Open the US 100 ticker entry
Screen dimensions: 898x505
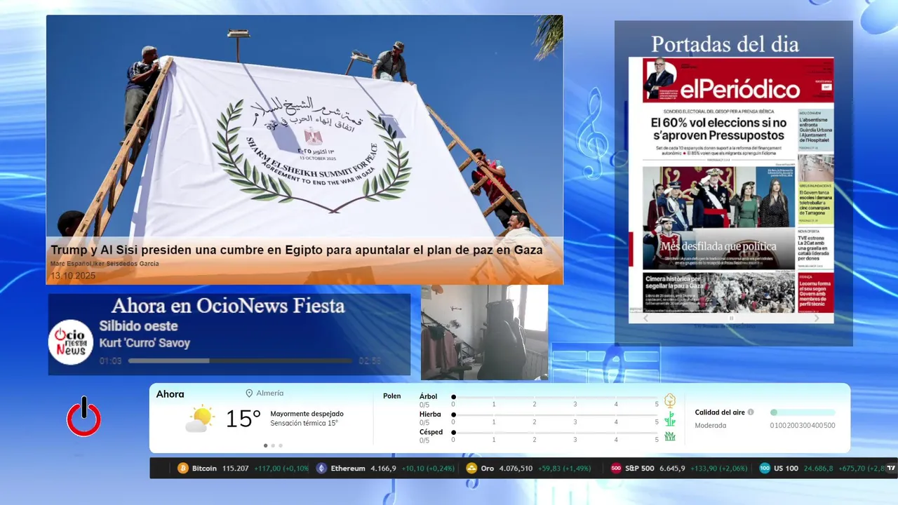coord(821,469)
